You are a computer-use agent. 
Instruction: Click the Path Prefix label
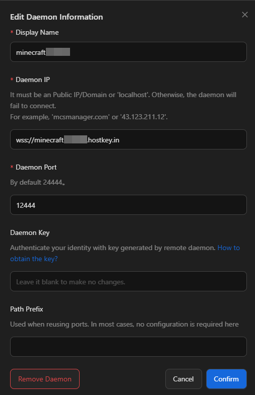click(x=27, y=309)
